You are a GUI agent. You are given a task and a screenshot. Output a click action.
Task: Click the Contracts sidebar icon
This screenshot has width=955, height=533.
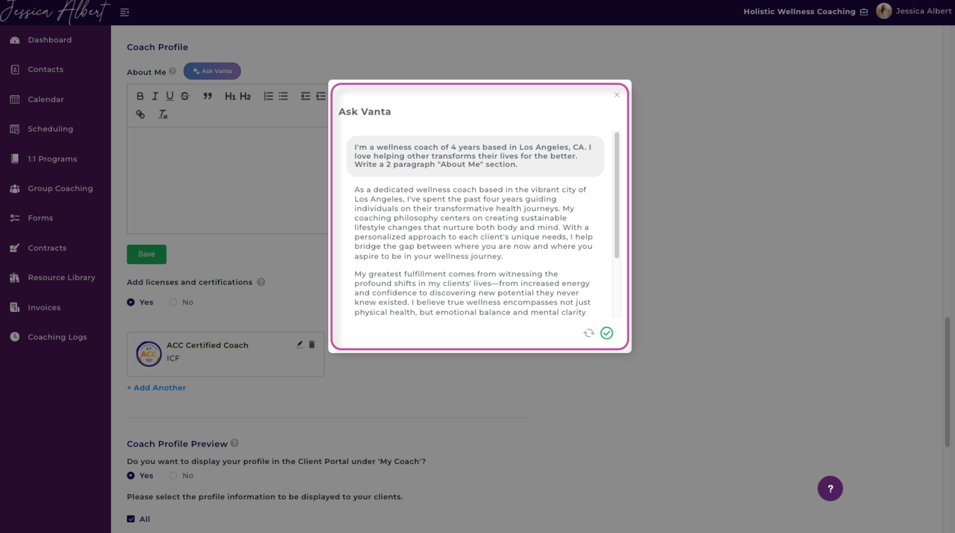click(x=15, y=248)
